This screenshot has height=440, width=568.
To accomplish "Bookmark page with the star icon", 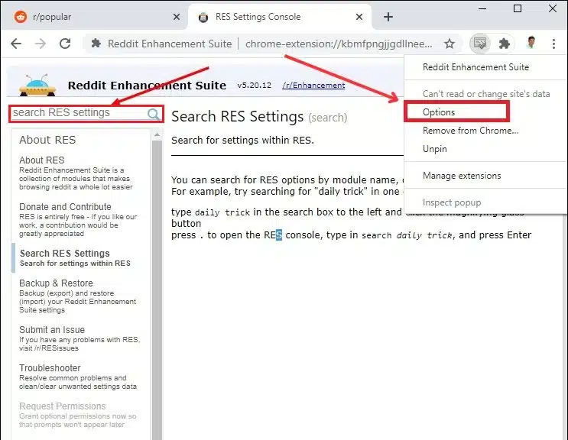I will pyautogui.click(x=450, y=44).
